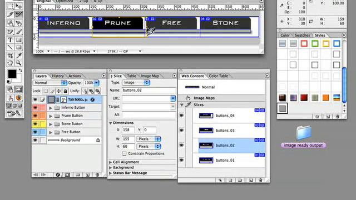Image resolution: width=356 pixels, height=200 pixels.
Task: Click the add layer style icon in Layers panel
Action: pos(58,175)
